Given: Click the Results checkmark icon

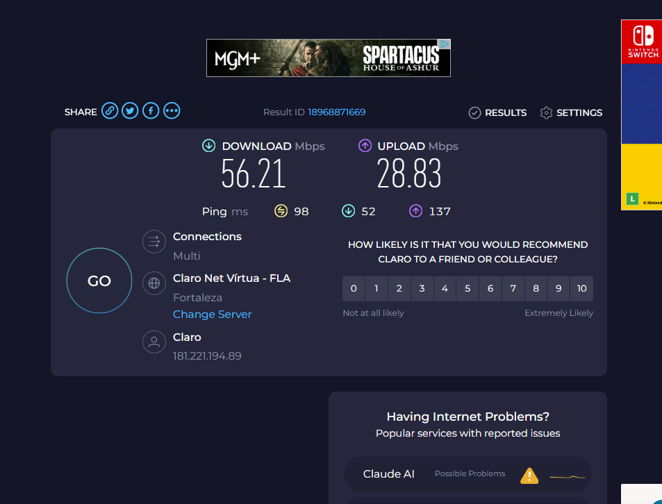Looking at the screenshot, I should 475,112.
